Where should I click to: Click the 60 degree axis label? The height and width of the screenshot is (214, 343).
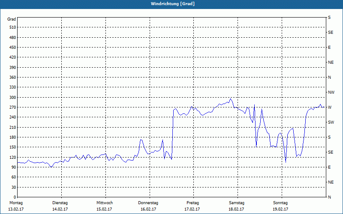(13, 177)
